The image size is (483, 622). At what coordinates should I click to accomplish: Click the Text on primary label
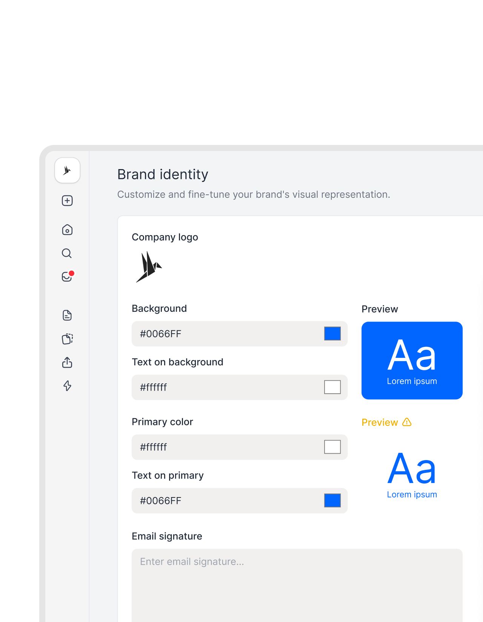click(x=168, y=475)
